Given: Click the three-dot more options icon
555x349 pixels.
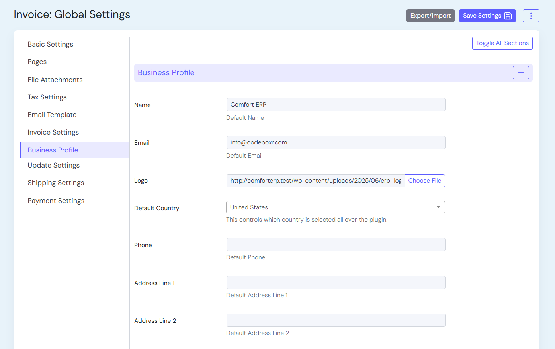Looking at the screenshot, I should click(x=531, y=16).
